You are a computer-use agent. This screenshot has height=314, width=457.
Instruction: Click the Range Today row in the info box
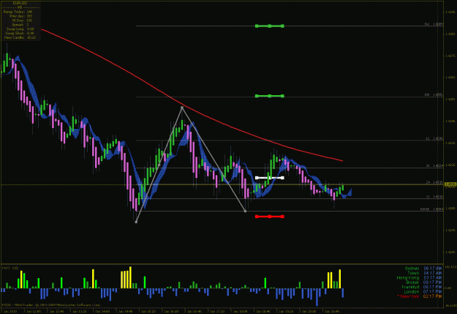18,12
